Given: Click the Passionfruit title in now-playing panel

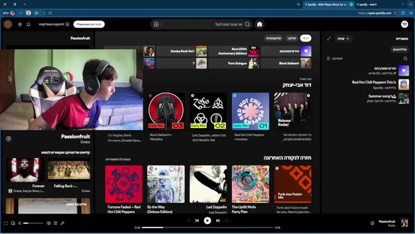Looking at the screenshot, I should 75,136.
